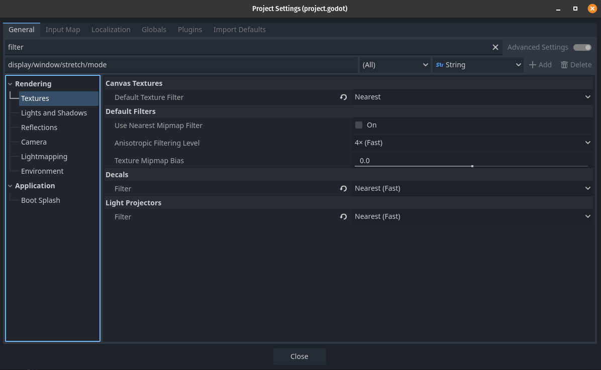The image size is (601, 370).
Task: Click the Canvas Textures section header
Action: point(134,83)
